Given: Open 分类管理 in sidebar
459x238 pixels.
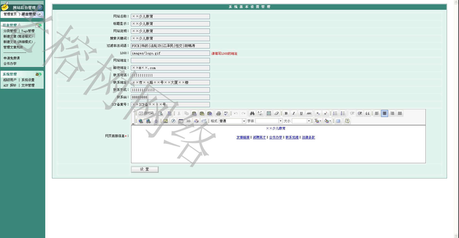Looking at the screenshot, I should pyautogui.click(x=10, y=31).
